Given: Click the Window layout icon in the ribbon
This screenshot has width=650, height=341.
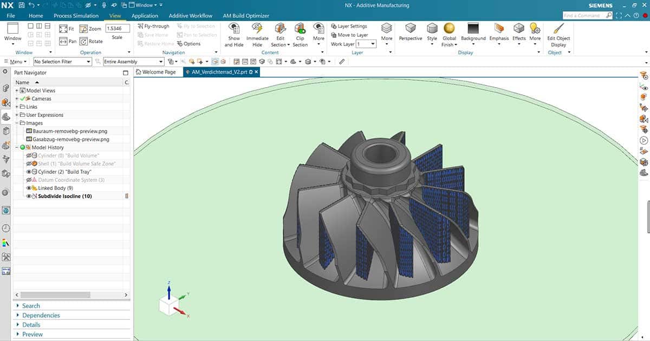Looking at the screenshot, I should [x=12, y=29].
